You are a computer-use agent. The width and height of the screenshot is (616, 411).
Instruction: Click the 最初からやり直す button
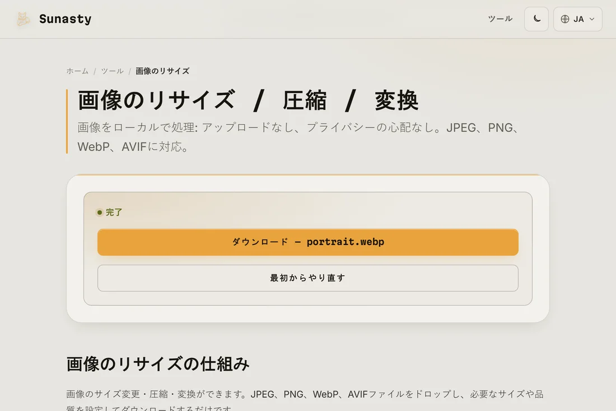pyautogui.click(x=307, y=278)
